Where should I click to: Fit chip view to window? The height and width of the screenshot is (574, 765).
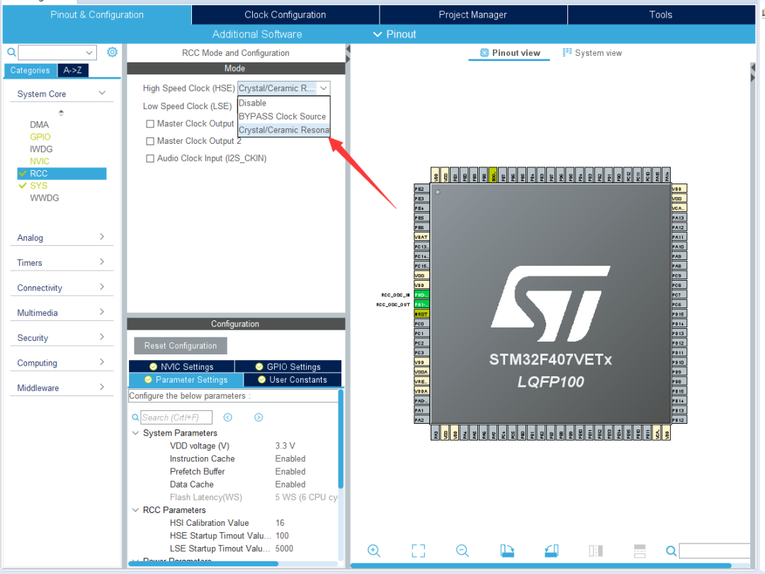coord(418,551)
